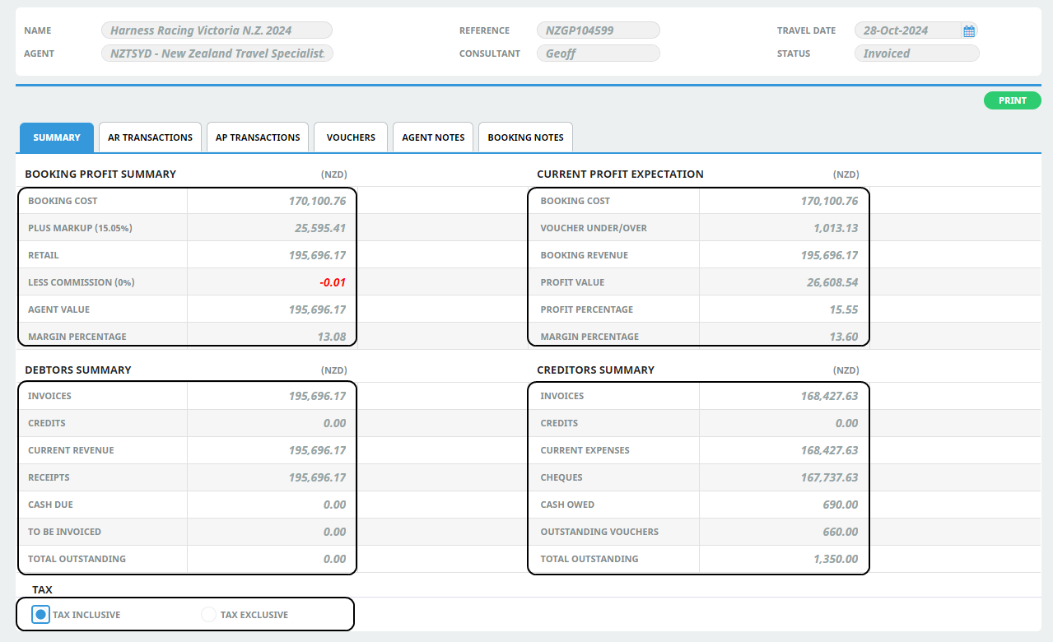1053x642 pixels.
Task: Go to the Vouchers tab
Action: click(x=351, y=137)
